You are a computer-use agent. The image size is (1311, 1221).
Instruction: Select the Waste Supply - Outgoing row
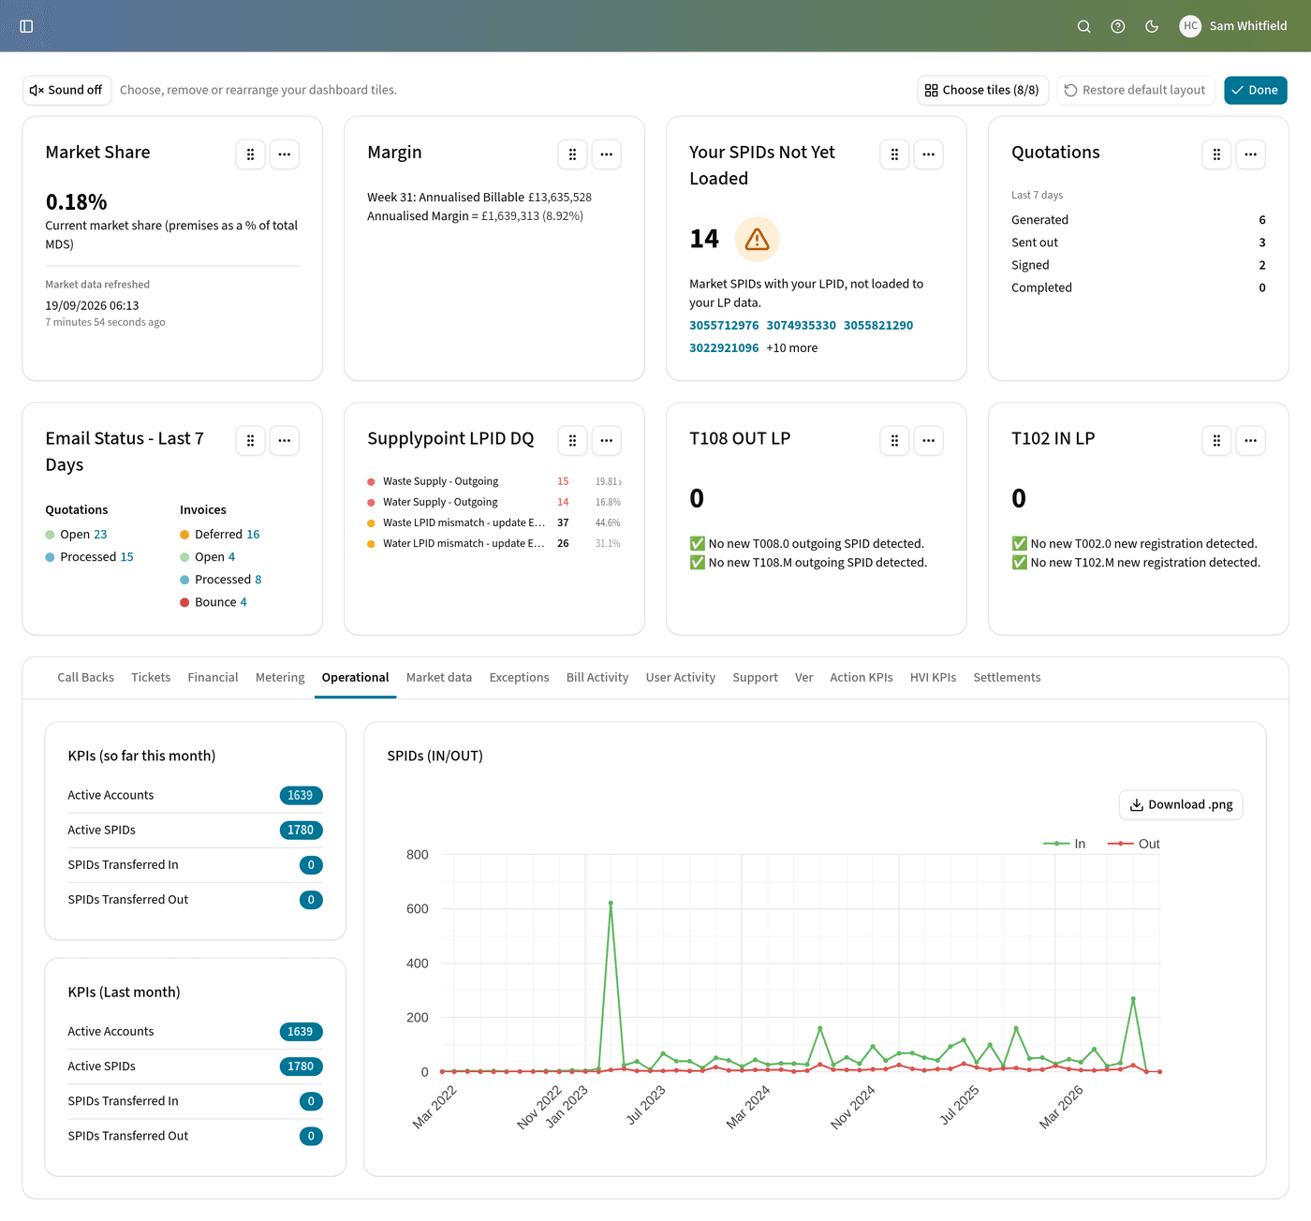point(494,482)
